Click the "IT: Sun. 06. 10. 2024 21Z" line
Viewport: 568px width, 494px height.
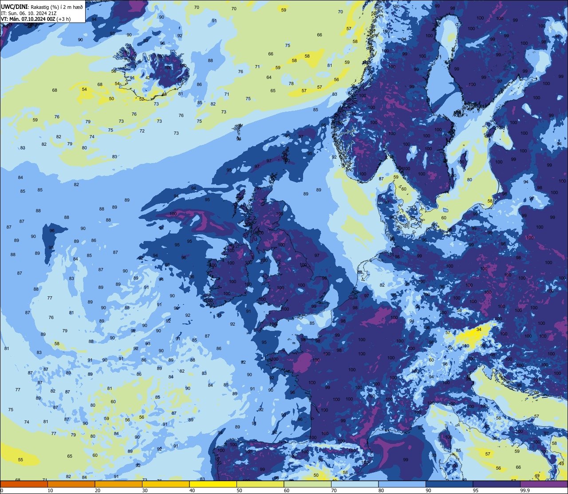coord(28,13)
